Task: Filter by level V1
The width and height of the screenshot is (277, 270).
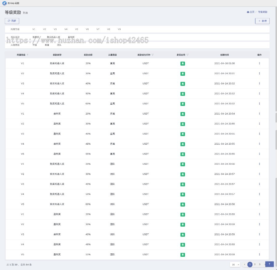Action: (x=34, y=29)
